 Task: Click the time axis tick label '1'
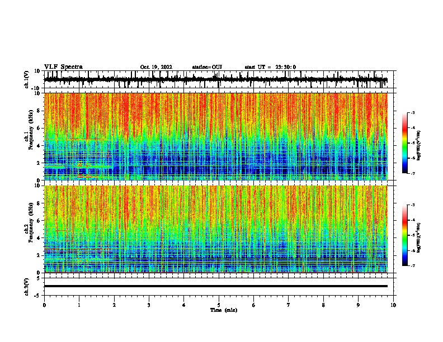[79, 305]
